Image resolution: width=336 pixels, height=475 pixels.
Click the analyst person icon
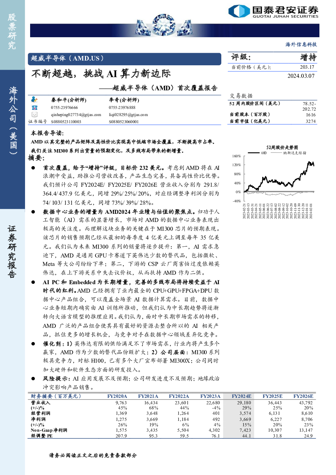[34, 99]
